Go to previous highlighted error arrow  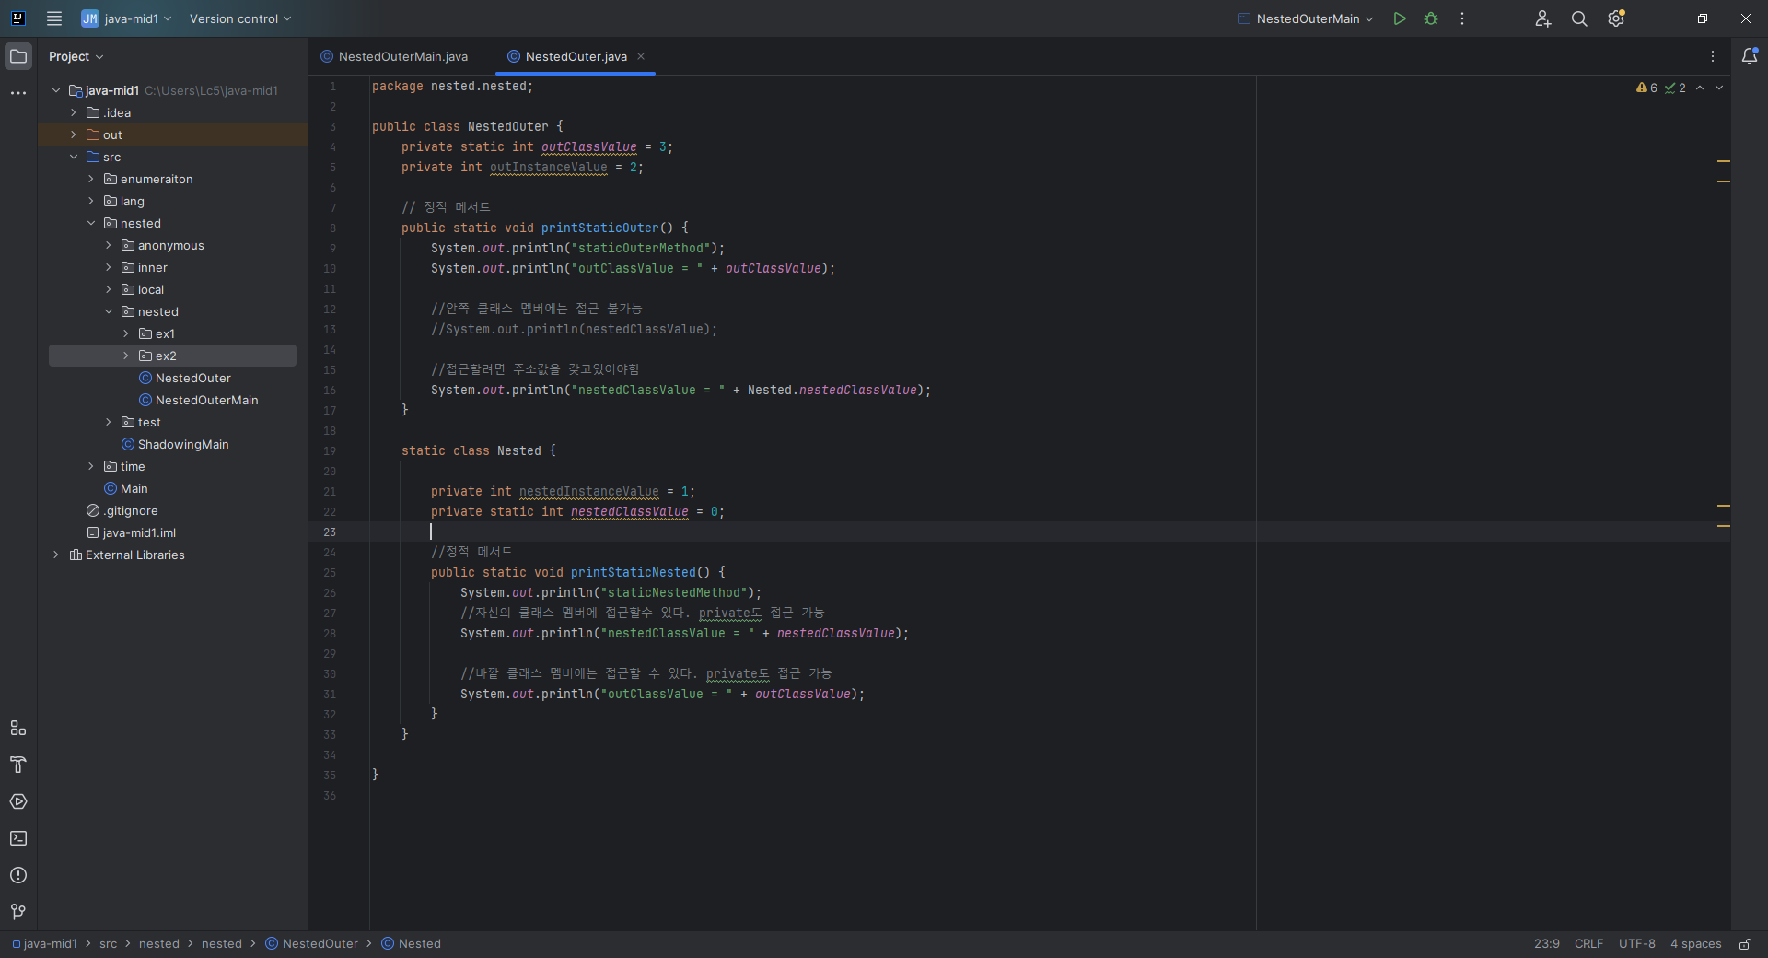[x=1700, y=88]
